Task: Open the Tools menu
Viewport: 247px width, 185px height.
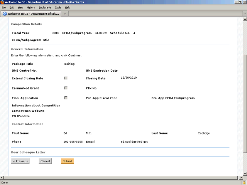Action: click(x=58, y=8)
